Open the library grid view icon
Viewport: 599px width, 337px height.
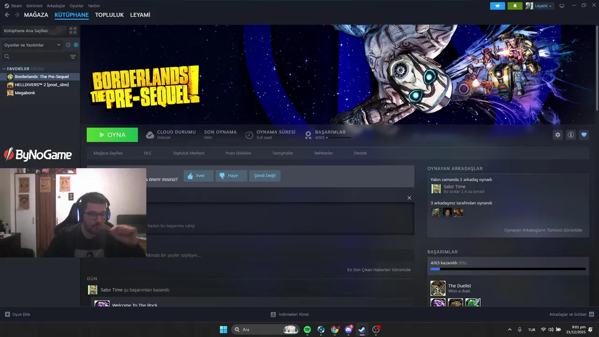[x=73, y=30]
